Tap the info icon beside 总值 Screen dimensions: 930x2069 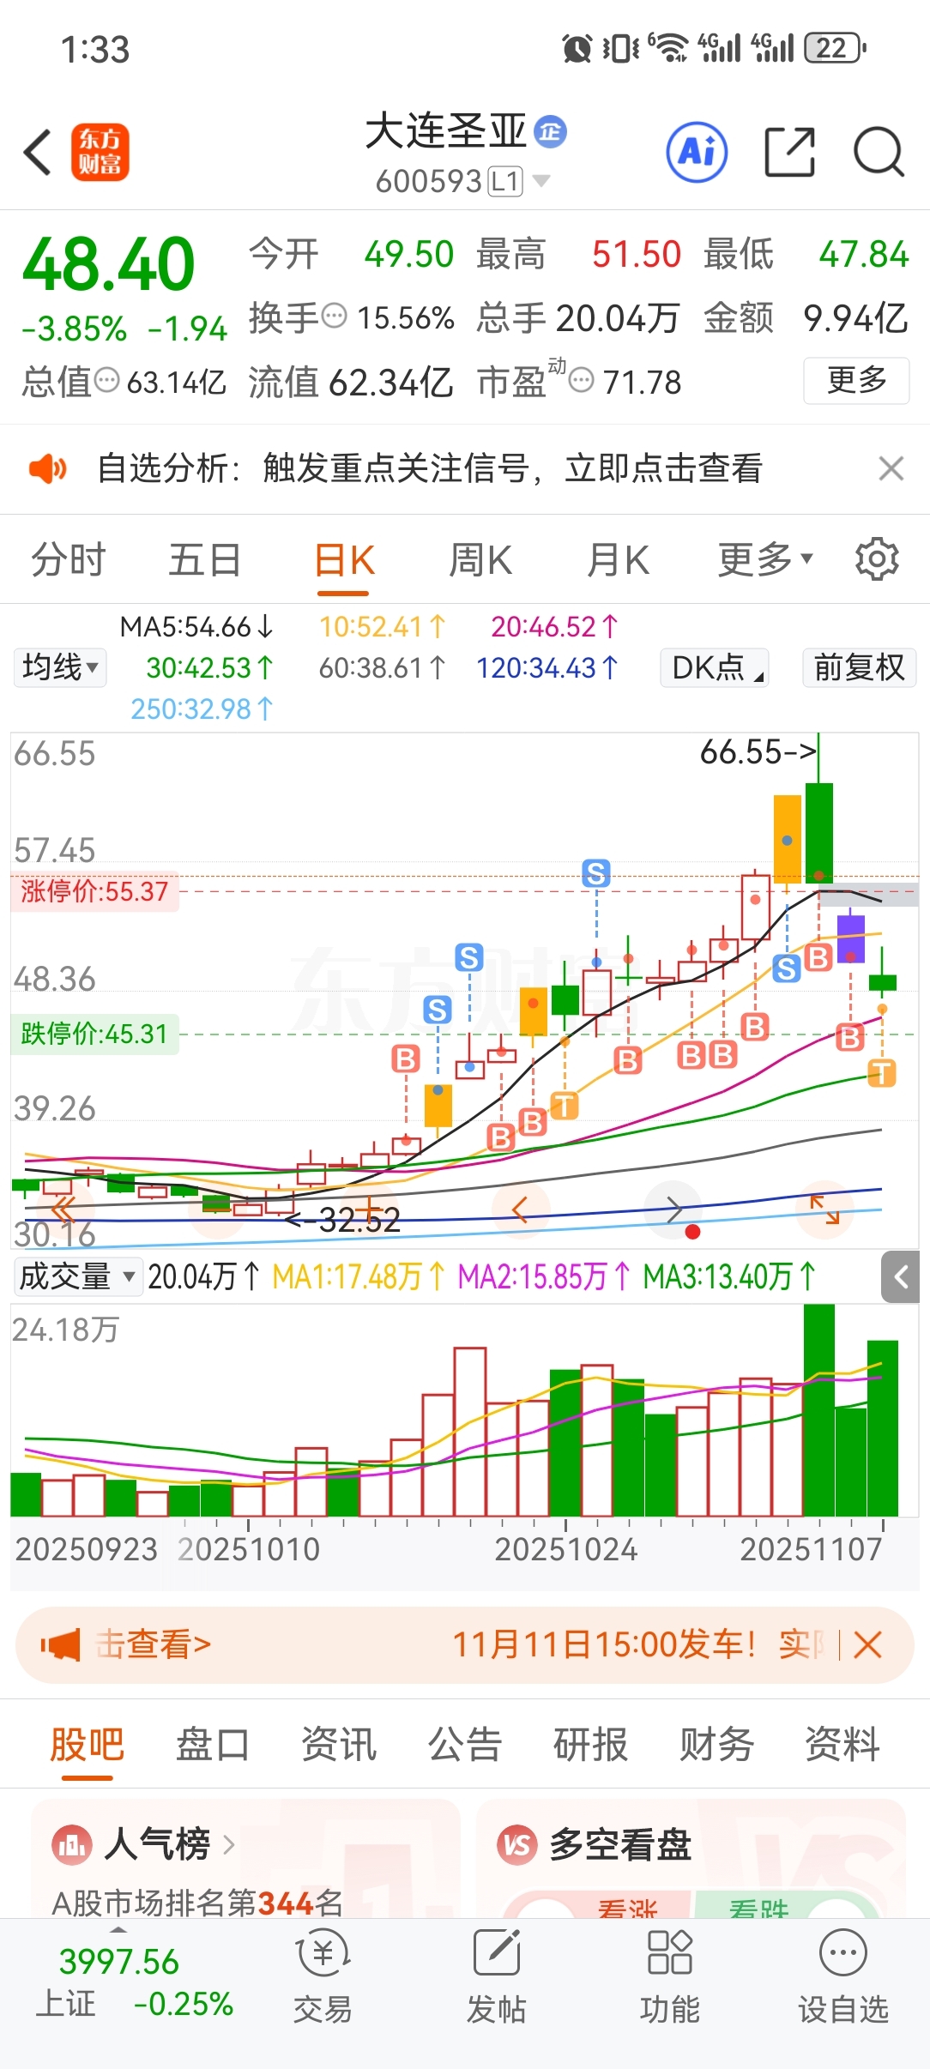click(106, 380)
